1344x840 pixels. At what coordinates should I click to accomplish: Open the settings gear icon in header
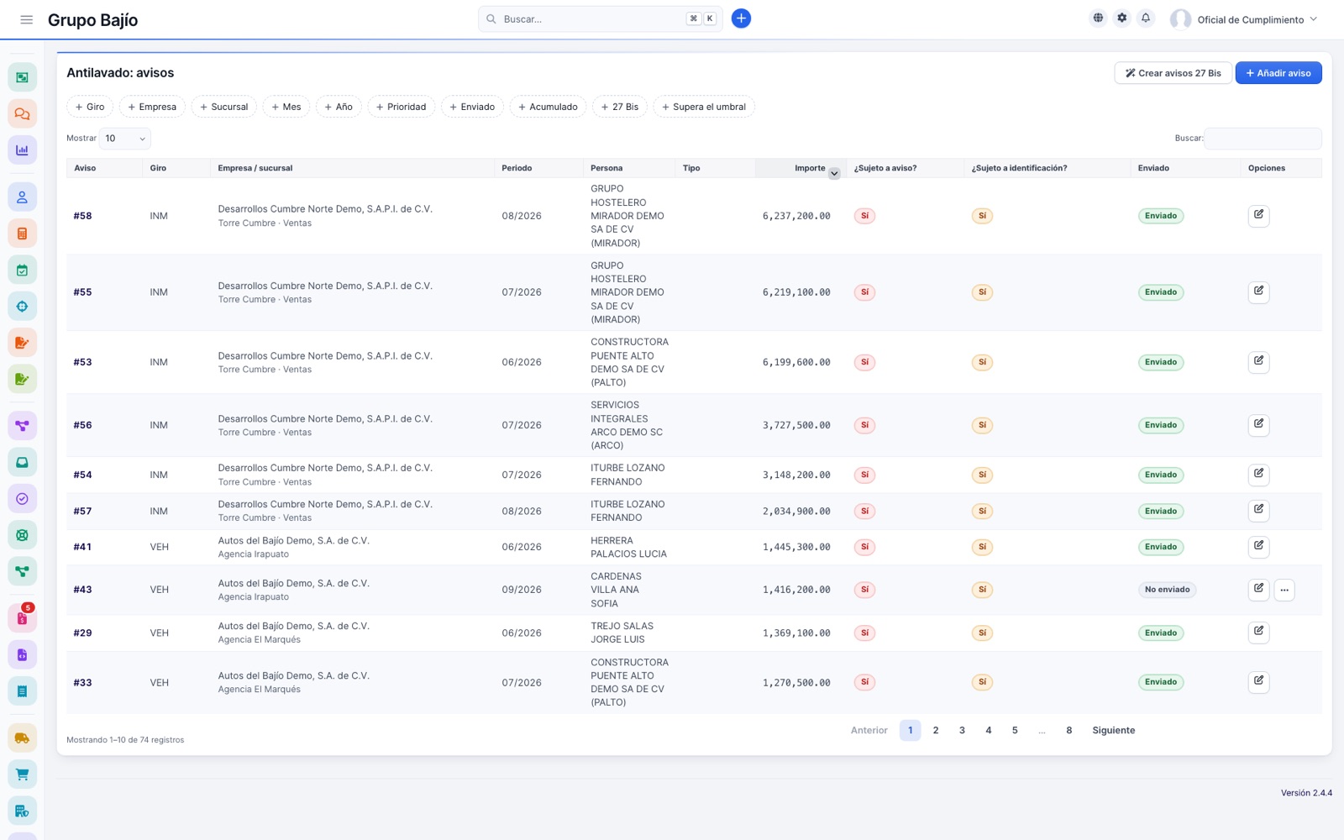[1122, 18]
